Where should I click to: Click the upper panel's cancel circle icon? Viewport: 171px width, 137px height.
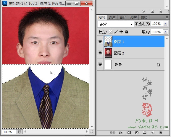[143, 11]
